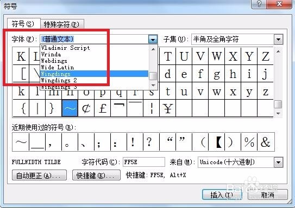Select the lowercase d symbol cell
Screen dimensions: 295x208
click(168, 74)
